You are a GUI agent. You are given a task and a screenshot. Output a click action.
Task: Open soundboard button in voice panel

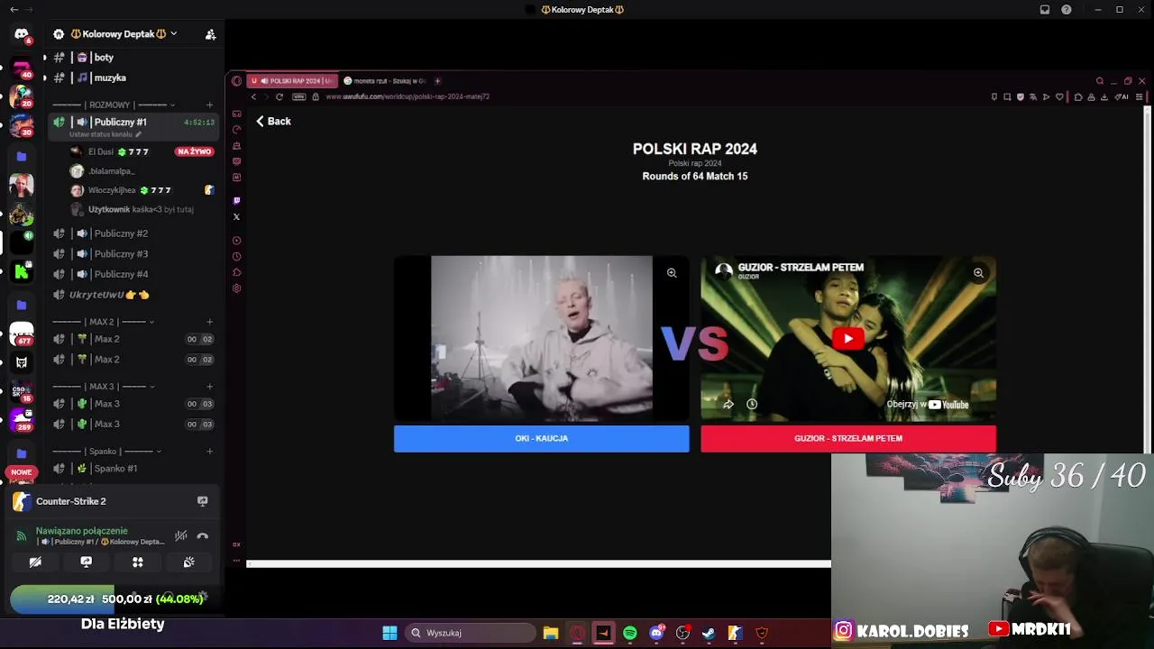pos(189,562)
